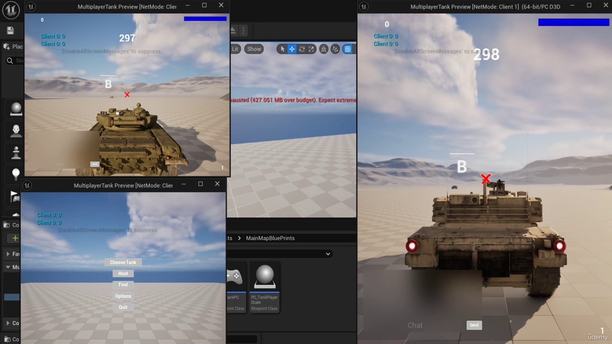This screenshot has height=344, width=612.
Task: Minimize the bottom-left preview window
Action: tap(184, 184)
